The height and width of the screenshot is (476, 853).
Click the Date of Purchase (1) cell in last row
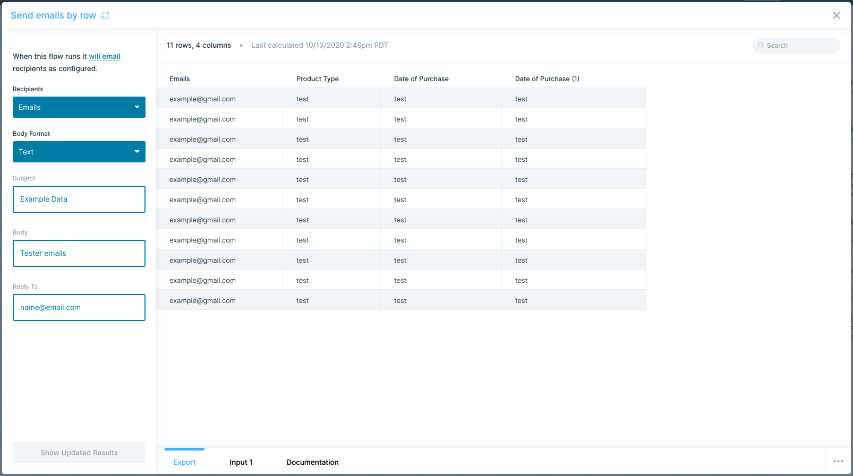574,300
